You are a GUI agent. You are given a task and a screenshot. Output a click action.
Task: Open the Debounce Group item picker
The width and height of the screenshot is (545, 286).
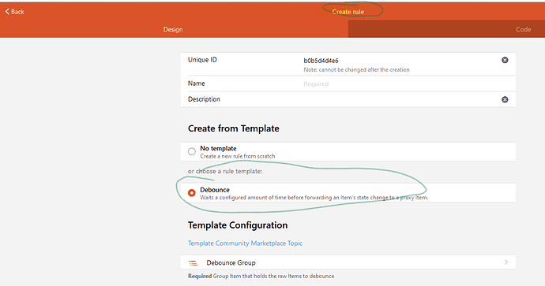click(348, 262)
